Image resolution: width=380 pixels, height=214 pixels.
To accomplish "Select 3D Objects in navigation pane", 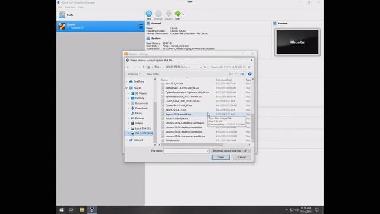I will pos(141,93).
